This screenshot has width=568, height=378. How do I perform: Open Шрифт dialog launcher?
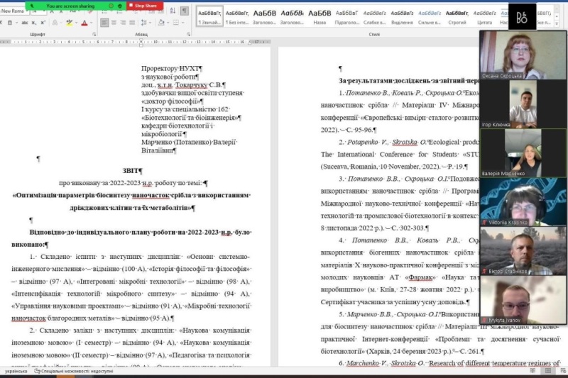click(x=94, y=34)
